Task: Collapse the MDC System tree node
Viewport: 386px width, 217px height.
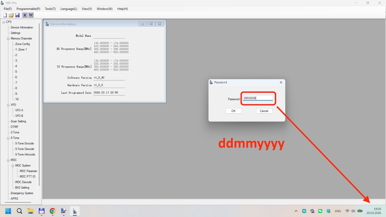Action: 13,166
